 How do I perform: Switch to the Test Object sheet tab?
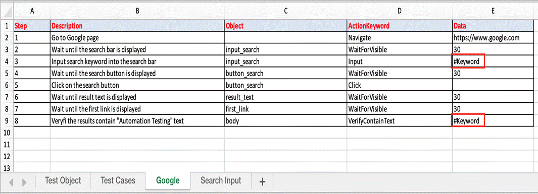coord(63,180)
